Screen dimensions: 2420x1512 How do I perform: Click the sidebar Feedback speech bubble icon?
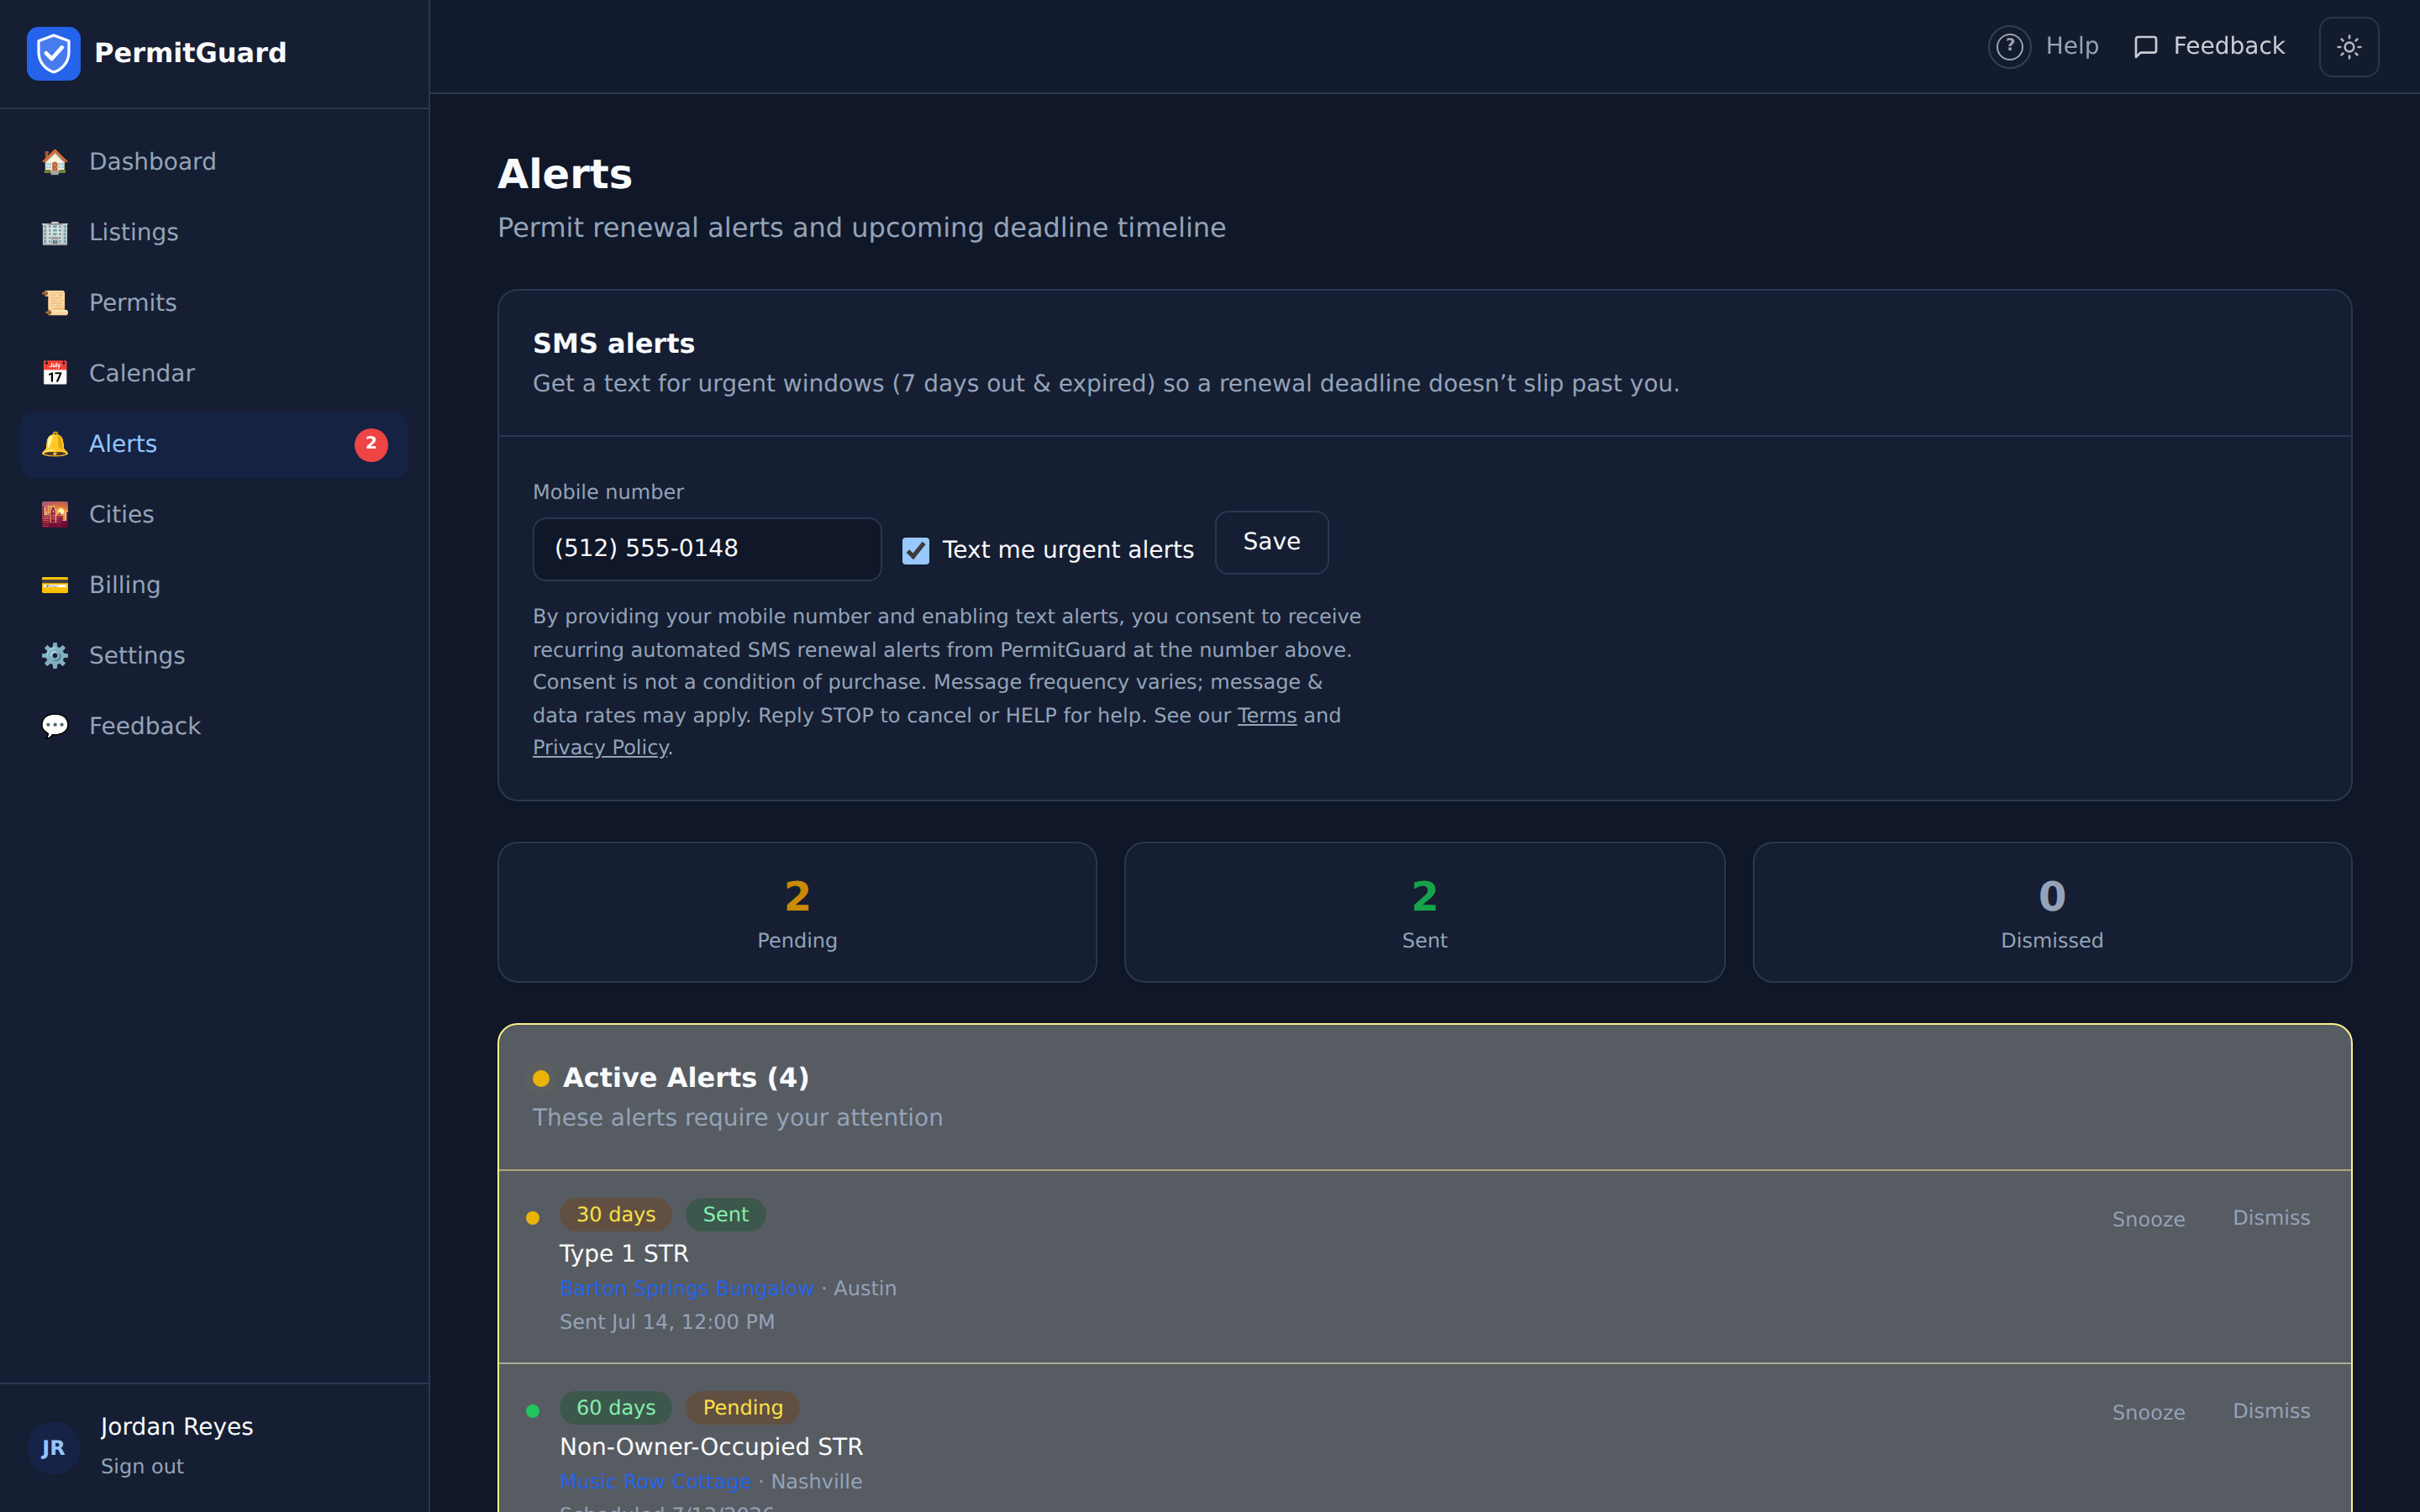click(x=55, y=726)
